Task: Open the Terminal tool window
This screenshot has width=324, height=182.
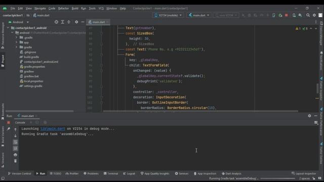Action: pyautogui.click(x=111, y=173)
